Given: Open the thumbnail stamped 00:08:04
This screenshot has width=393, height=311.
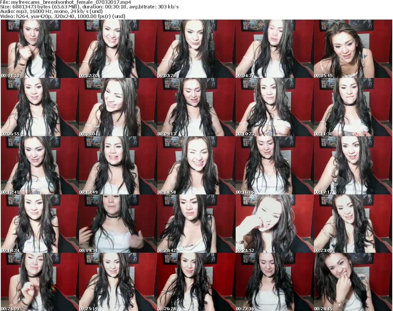Looking at the screenshot, I should point(118,107).
